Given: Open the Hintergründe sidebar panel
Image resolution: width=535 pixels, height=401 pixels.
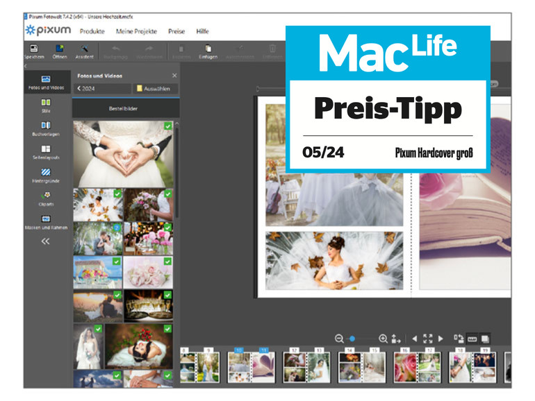Looking at the screenshot, I should [x=46, y=176].
